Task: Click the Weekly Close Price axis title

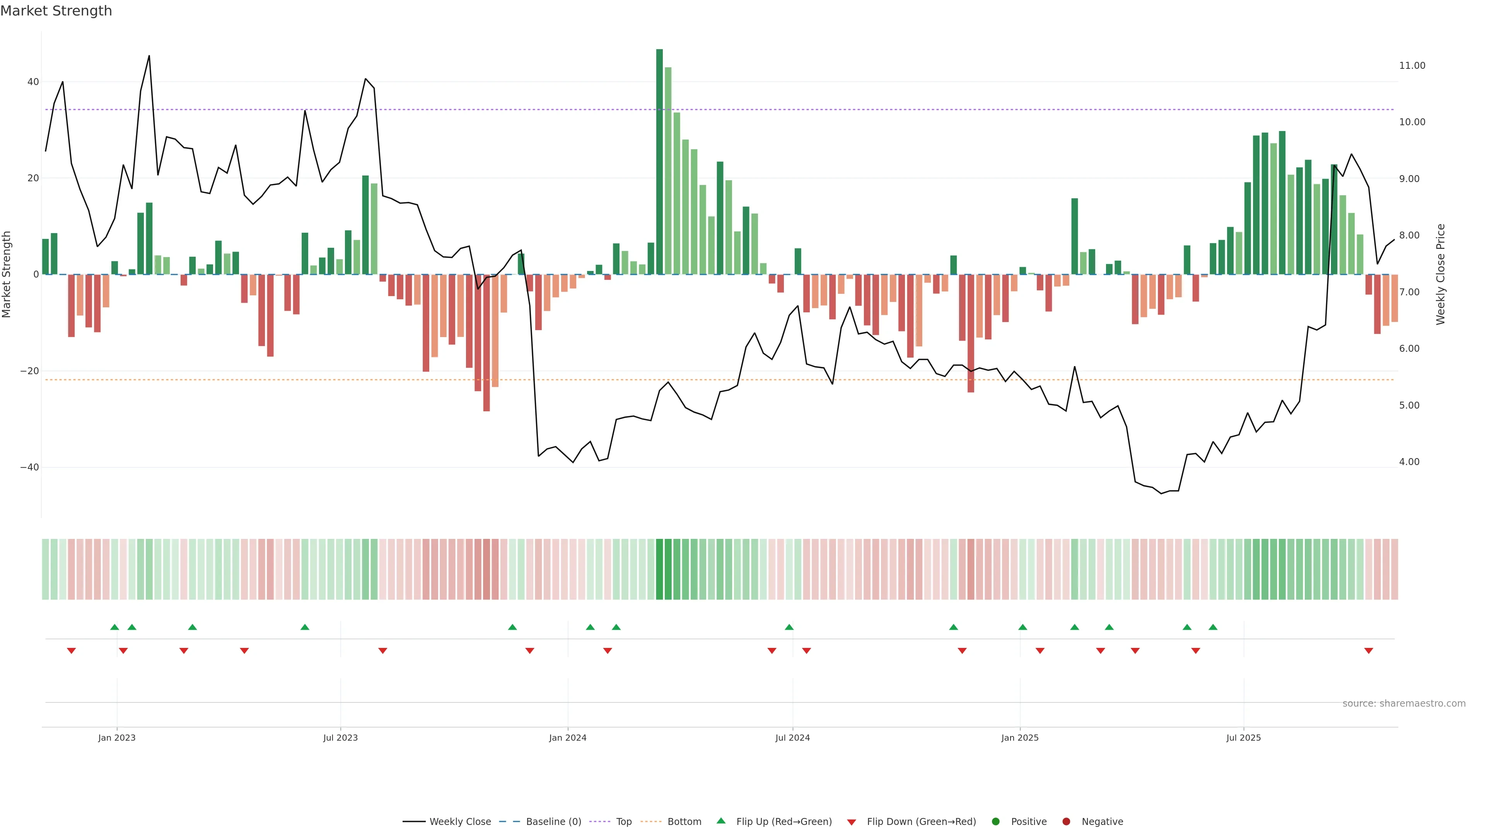Action: tap(1441, 274)
